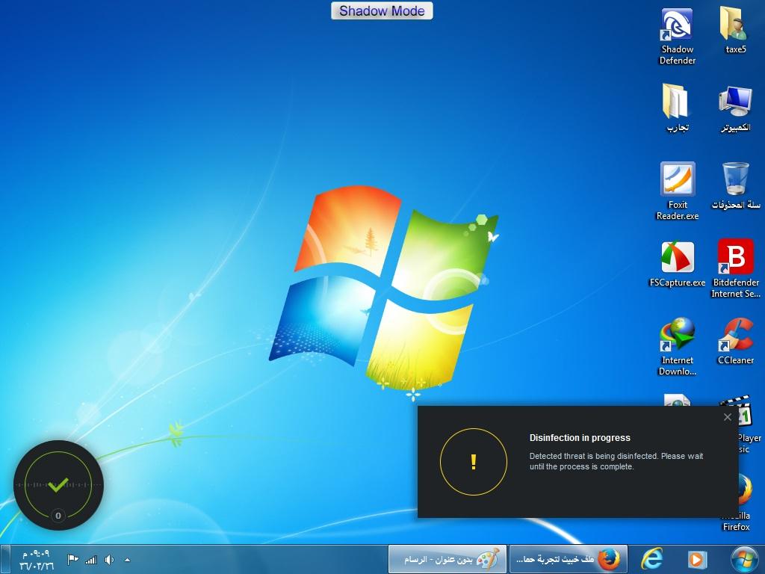Open the تجارب folder on desktop

[x=677, y=108]
